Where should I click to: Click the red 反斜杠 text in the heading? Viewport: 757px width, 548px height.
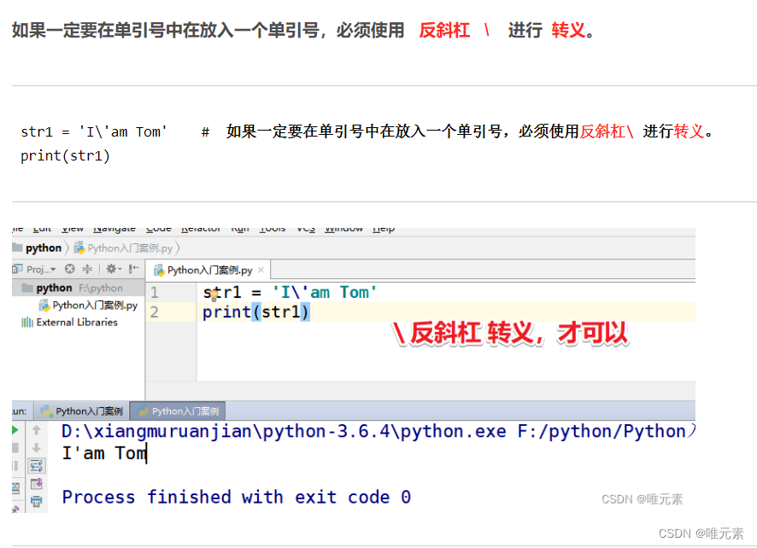coord(444,31)
